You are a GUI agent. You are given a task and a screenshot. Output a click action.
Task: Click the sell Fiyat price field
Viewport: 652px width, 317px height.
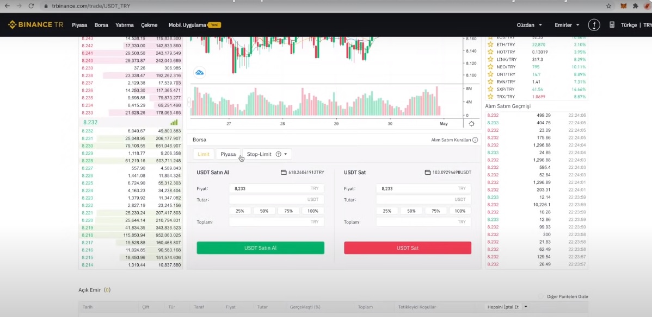[x=424, y=188]
